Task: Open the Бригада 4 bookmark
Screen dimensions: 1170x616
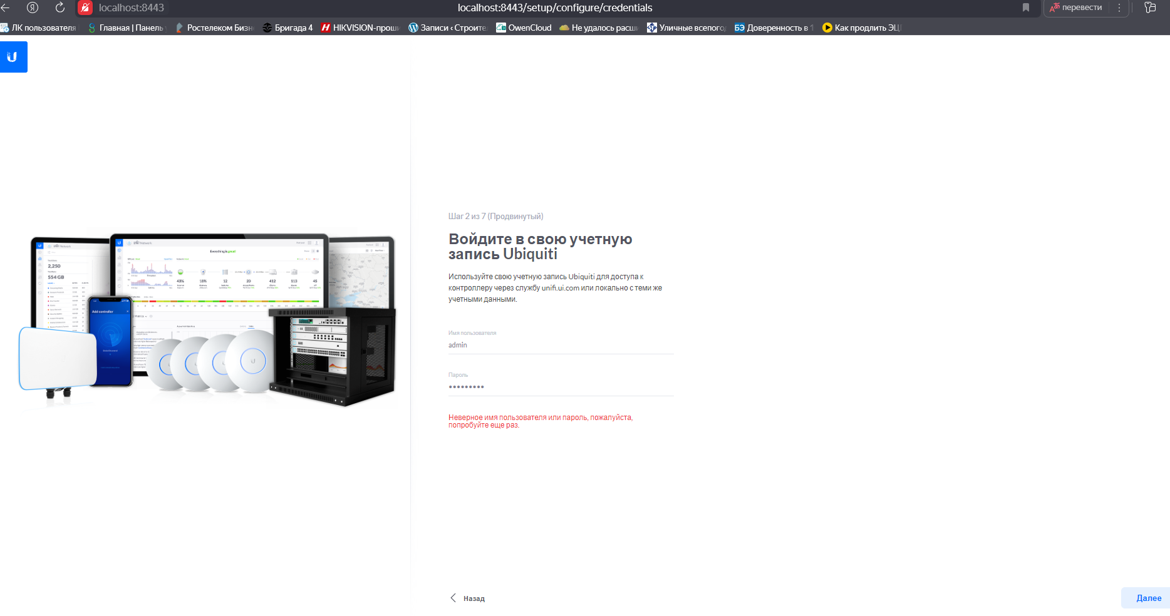Action: 287,28
